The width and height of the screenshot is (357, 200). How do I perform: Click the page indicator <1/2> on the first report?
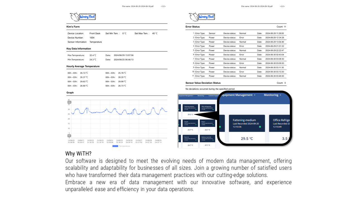click(x=163, y=6)
